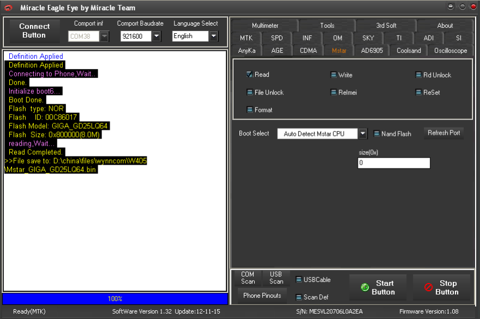This screenshot has height=319, width=480.
Task: Click the Refresh Port button
Action: pyautogui.click(x=443, y=133)
